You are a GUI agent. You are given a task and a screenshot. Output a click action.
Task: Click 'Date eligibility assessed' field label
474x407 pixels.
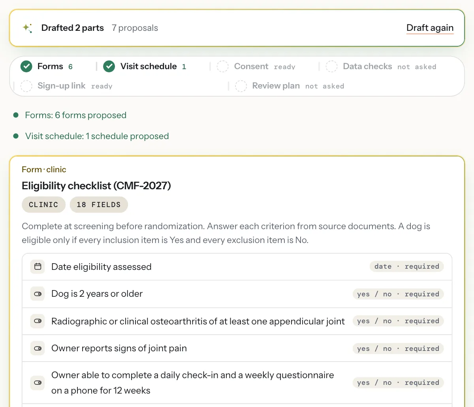tap(101, 267)
